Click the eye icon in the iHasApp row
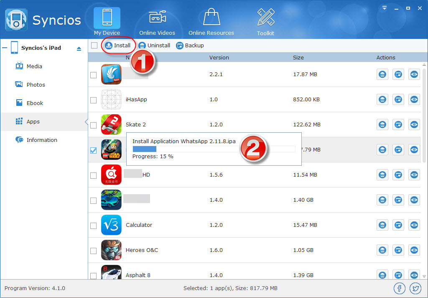Image resolution: width=428 pixels, height=298 pixels. [414, 100]
